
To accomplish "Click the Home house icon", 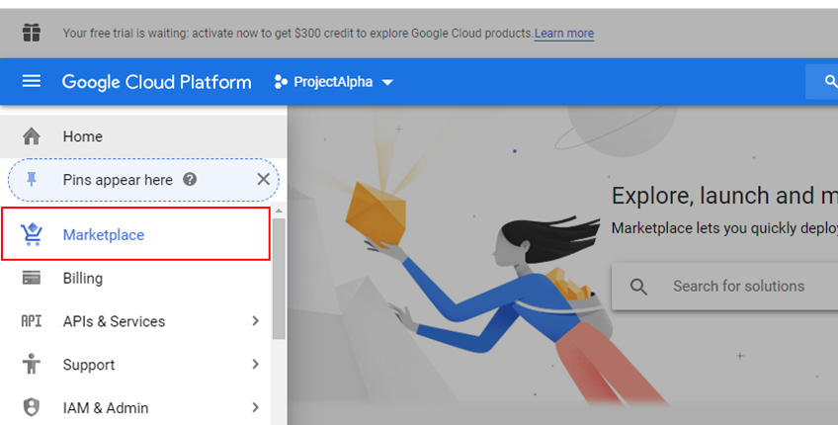I will tap(32, 136).
